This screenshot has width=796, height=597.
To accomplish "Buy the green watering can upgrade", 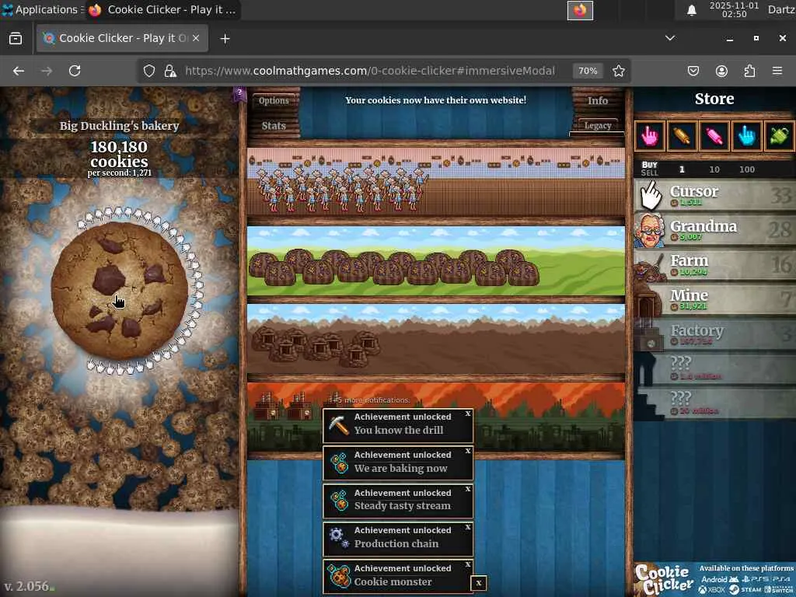I will pos(779,136).
